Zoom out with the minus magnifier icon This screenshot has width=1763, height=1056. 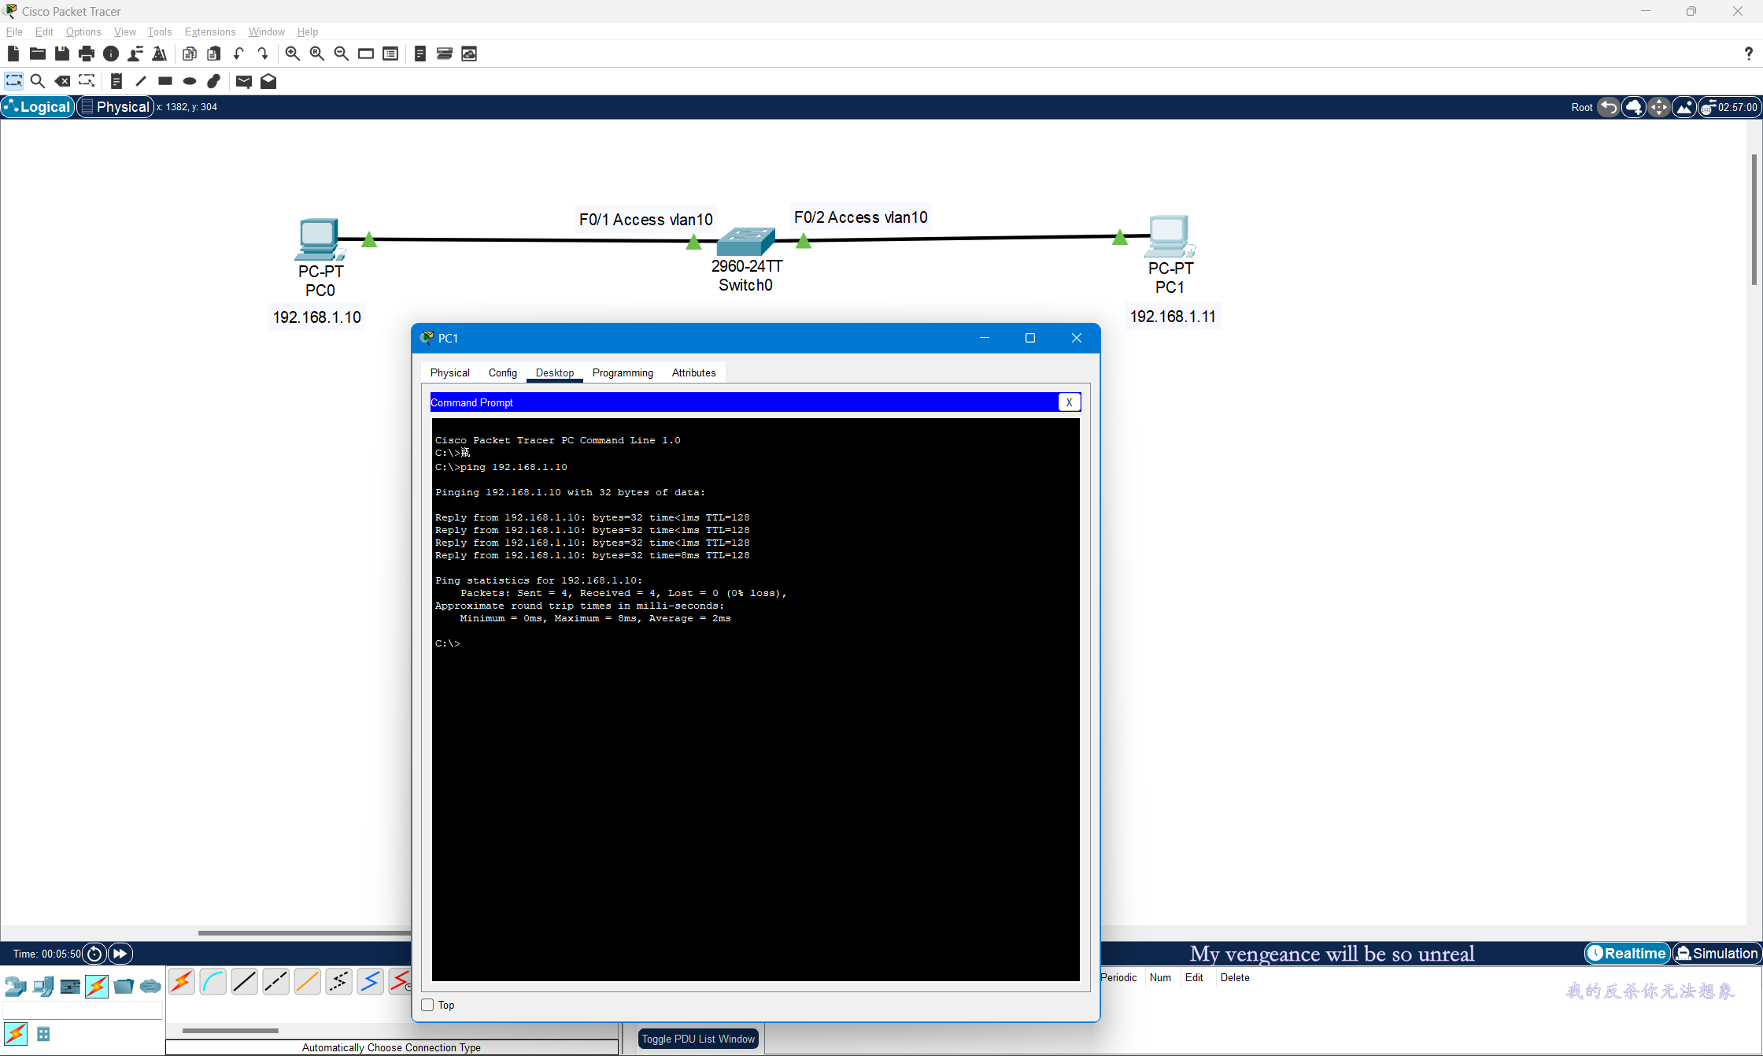[x=342, y=54]
